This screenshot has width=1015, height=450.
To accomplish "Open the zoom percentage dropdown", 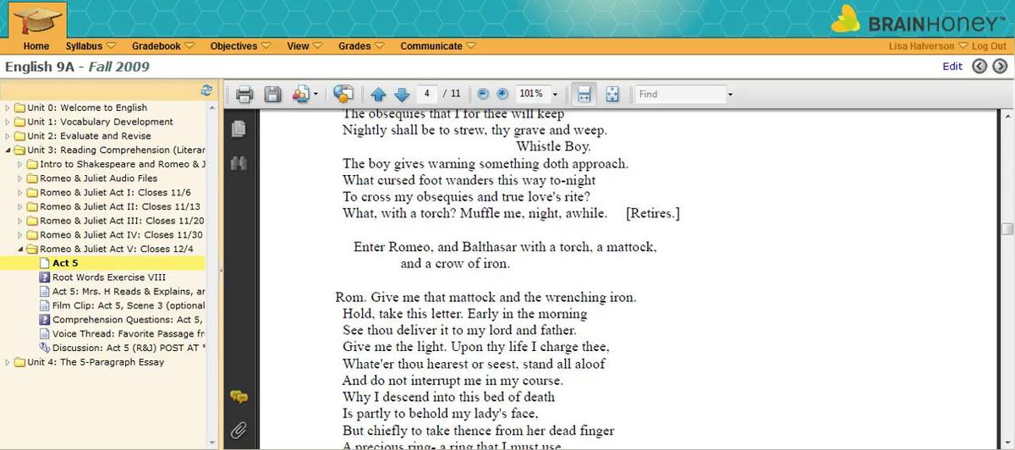I will pos(555,94).
